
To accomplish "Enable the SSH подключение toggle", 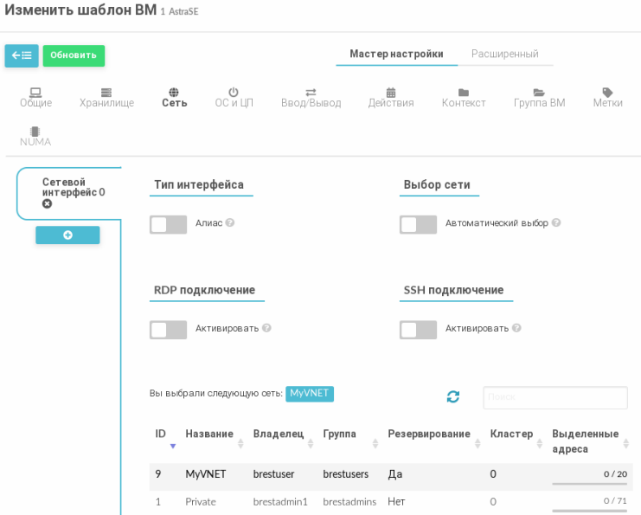I will tap(418, 330).
